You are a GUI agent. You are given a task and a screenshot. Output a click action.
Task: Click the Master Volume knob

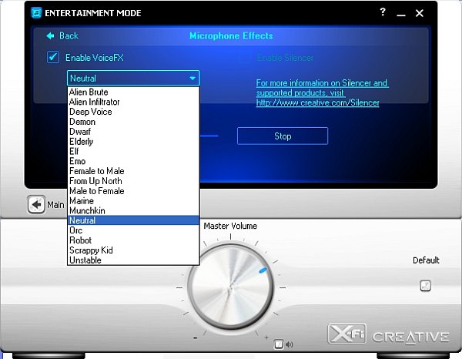(230, 287)
